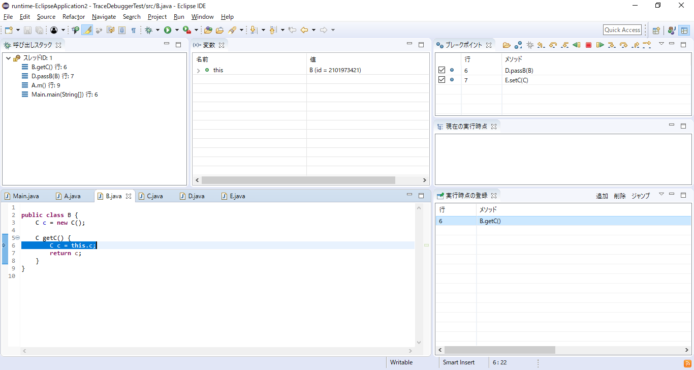Viewport: 694px width, 370px height.
Task: Open the dropdown arrow next to Debug icon
Action: (x=157, y=30)
